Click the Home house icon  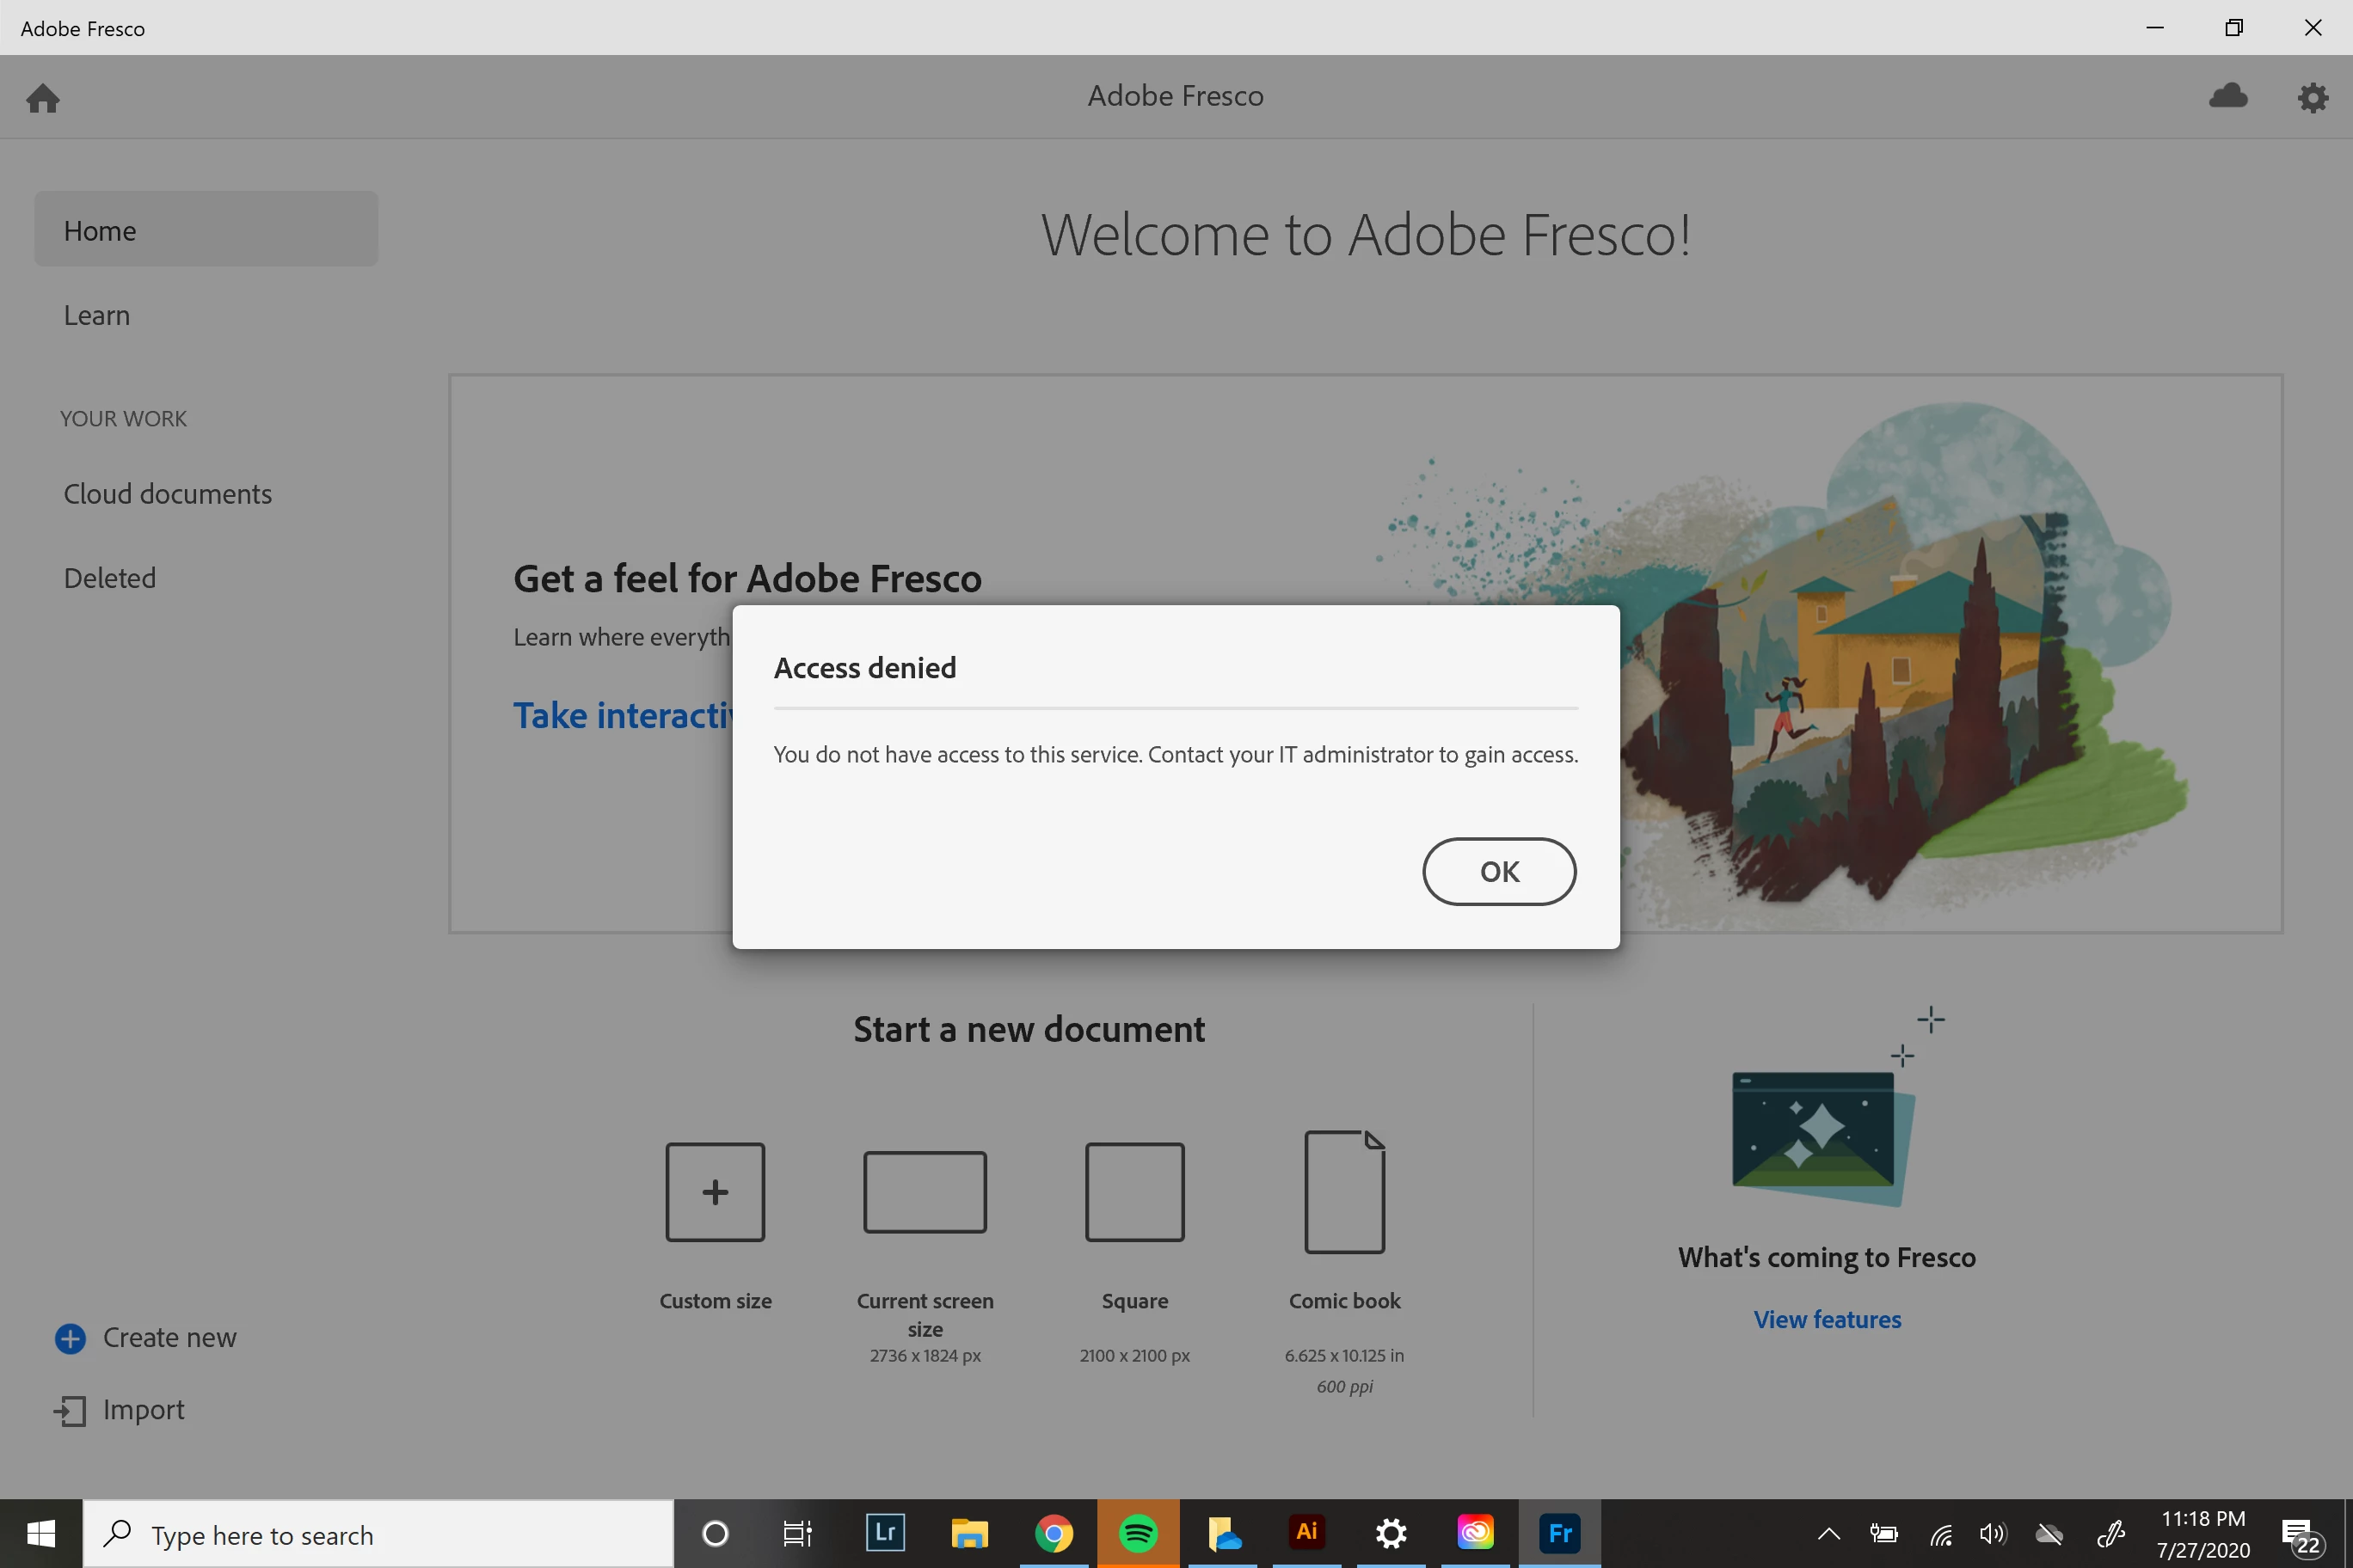pos(43,98)
